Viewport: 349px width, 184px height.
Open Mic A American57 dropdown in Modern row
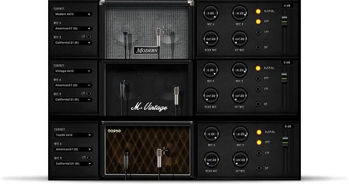[73, 28]
